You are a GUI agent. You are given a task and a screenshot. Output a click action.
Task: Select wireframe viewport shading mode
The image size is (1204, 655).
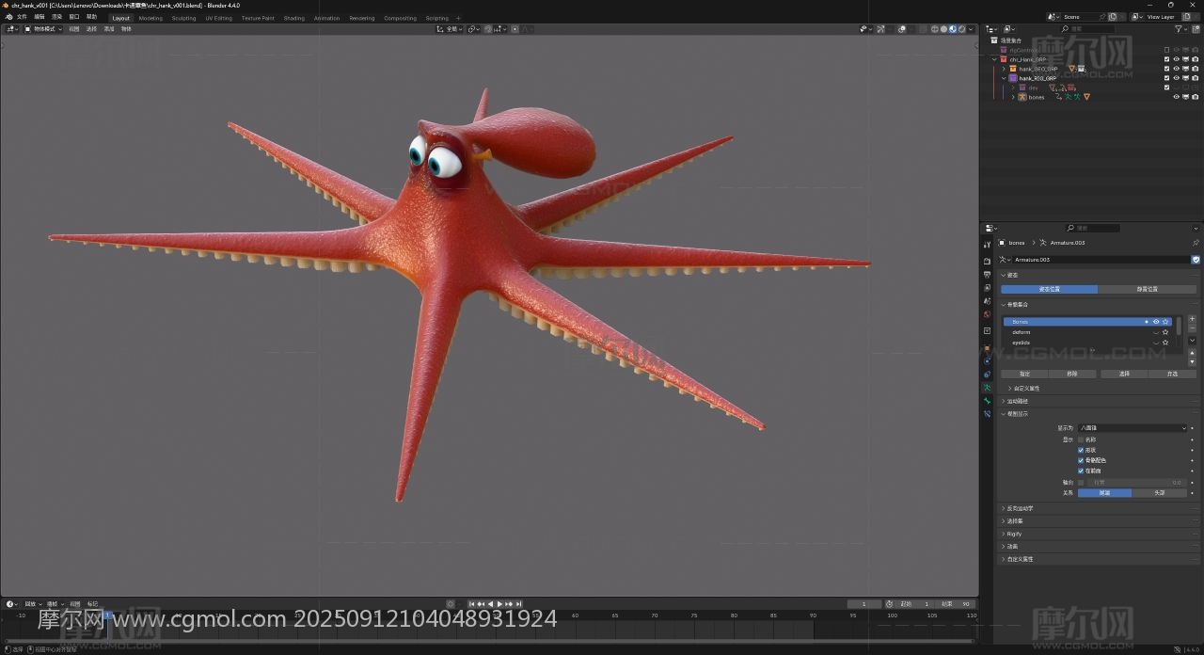[x=934, y=29]
